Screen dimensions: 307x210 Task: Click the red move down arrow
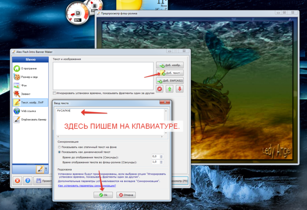[x=179, y=89]
